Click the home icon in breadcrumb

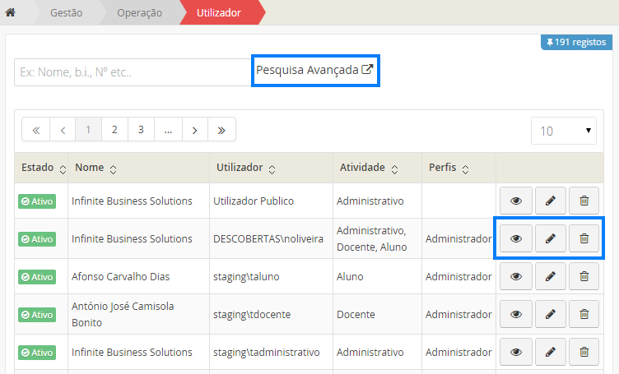point(11,13)
